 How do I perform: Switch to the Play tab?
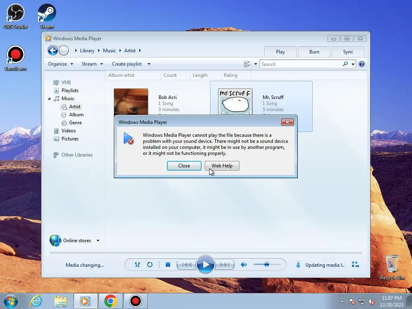280,52
